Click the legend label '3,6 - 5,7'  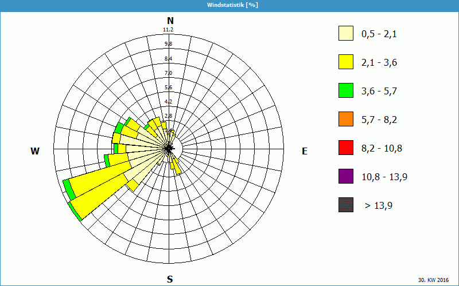tap(379, 92)
